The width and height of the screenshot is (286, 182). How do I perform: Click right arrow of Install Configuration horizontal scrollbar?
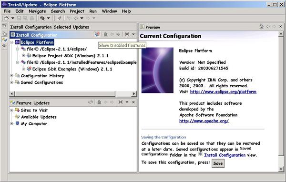pyautogui.click(x=134, y=94)
